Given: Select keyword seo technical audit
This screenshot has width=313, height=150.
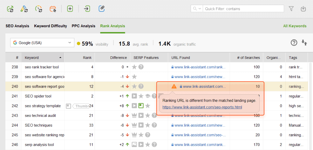Looking at the screenshot, I should pyautogui.click(x=40, y=116).
